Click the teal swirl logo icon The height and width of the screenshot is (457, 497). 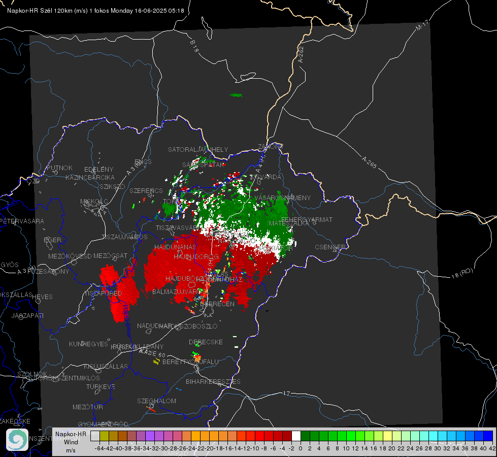(x=17, y=440)
